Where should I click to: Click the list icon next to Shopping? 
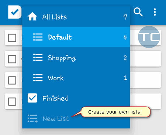point(38,57)
